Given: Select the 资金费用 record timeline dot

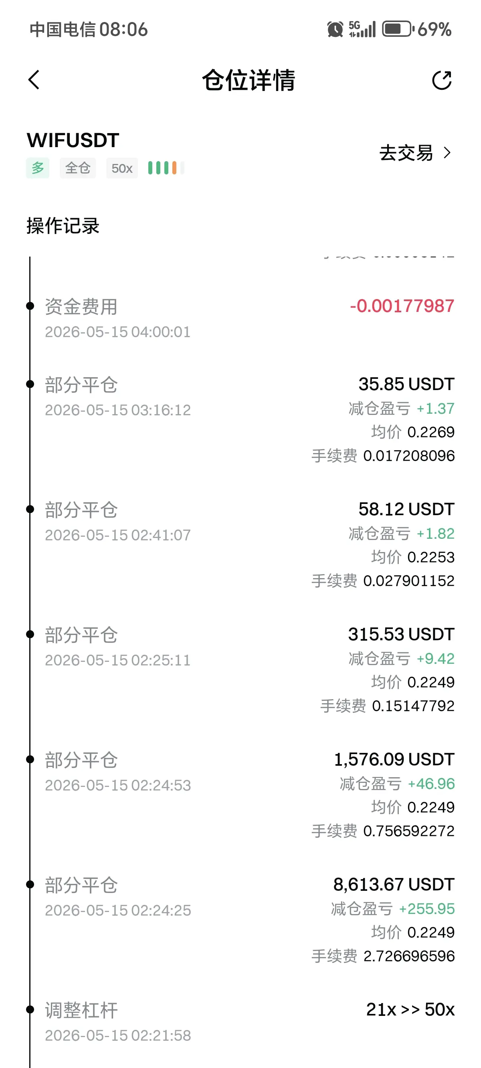Looking at the screenshot, I should [30, 306].
